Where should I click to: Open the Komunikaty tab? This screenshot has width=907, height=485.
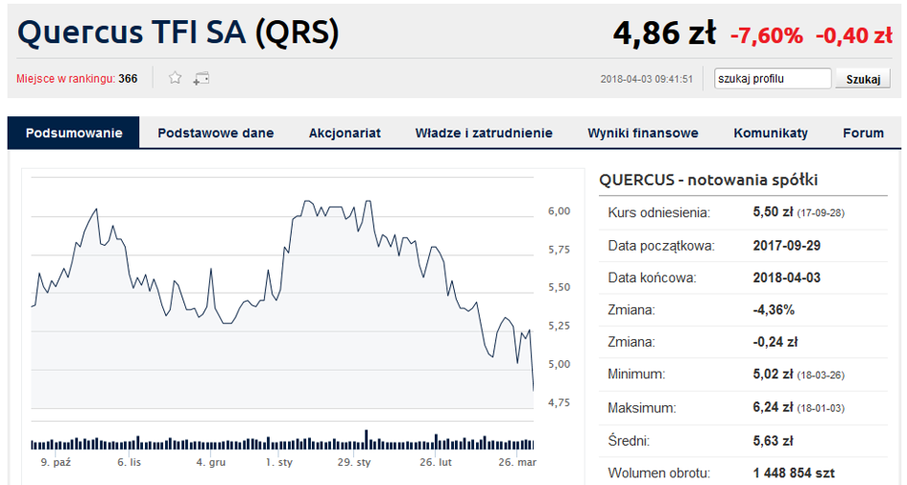(771, 133)
